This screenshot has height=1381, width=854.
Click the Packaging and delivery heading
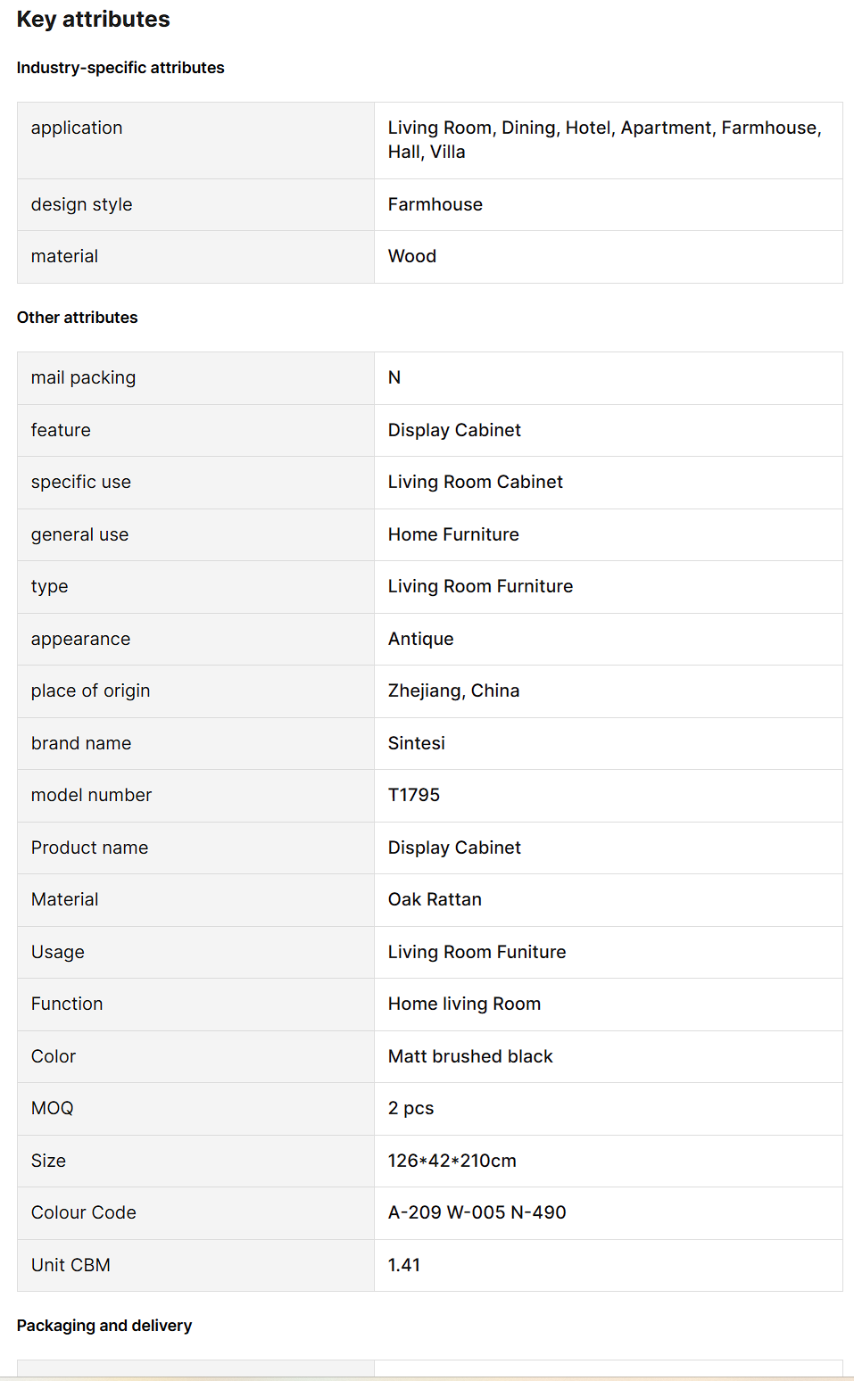(x=104, y=1326)
